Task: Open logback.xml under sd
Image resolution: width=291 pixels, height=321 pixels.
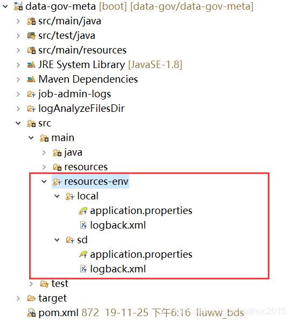Action: (x=118, y=269)
